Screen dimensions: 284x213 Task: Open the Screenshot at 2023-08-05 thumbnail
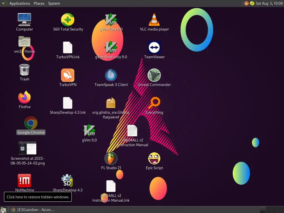[x=27, y=148]
